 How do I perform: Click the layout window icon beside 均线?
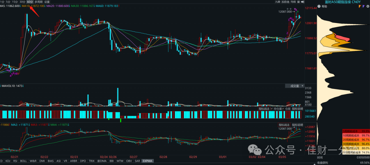pos(299,2)
